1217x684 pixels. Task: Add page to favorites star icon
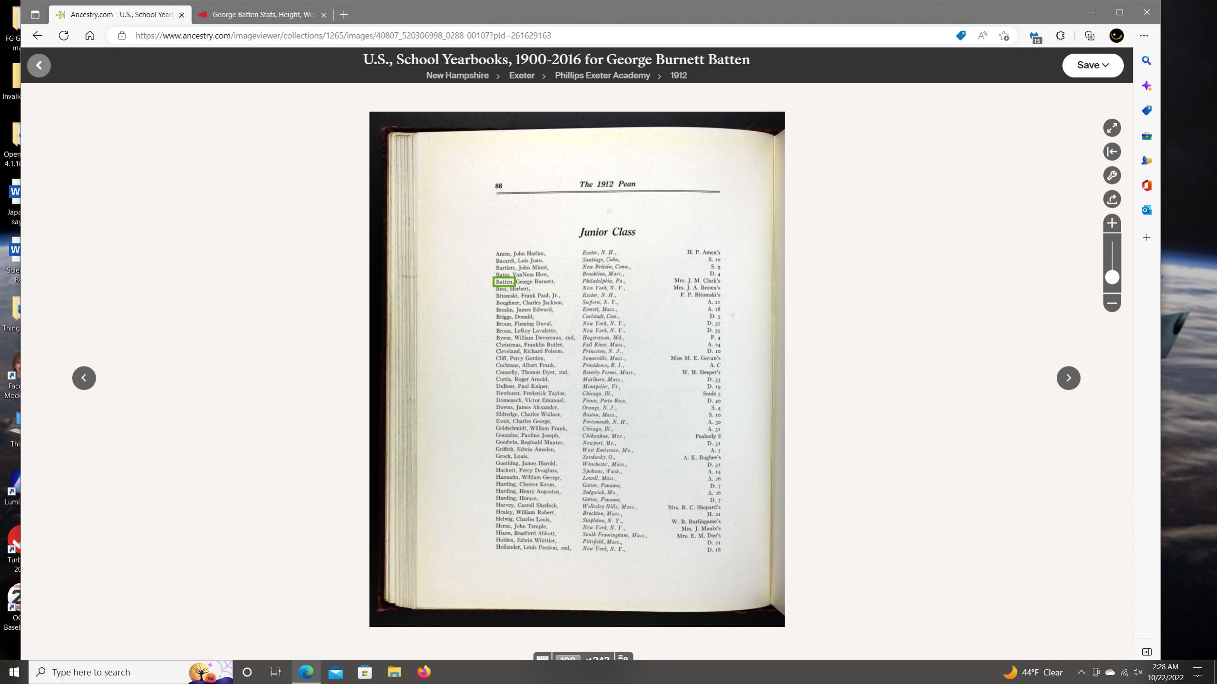(1003, 36)
